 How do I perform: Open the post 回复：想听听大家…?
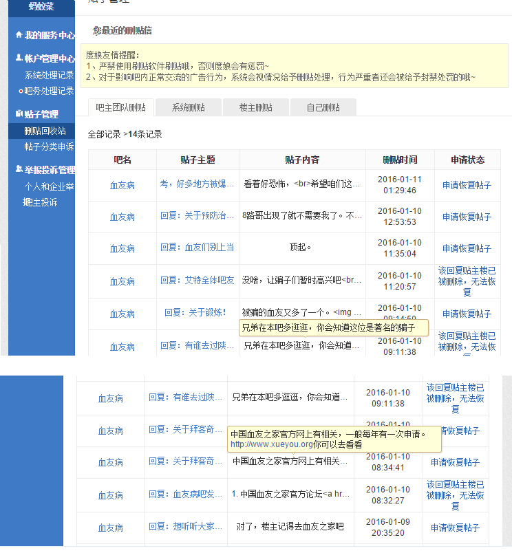click(x=185, y=527)
